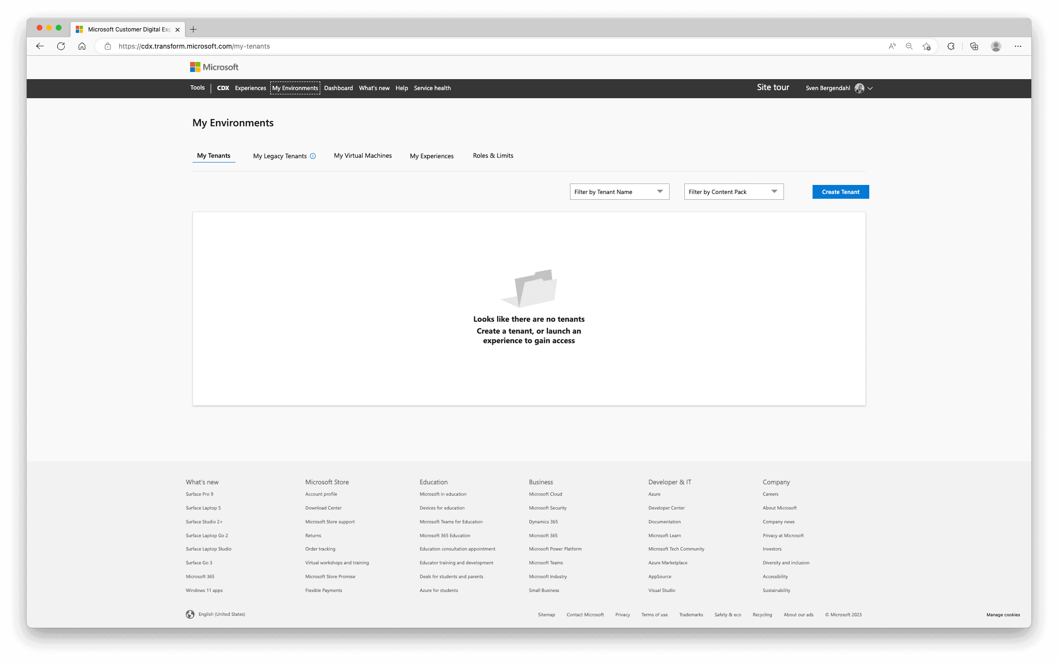The height and width of the screenshot is (663, 1058).
Task: Click the info icon beside My Legacy Tenants
Action: click(313, 156)
